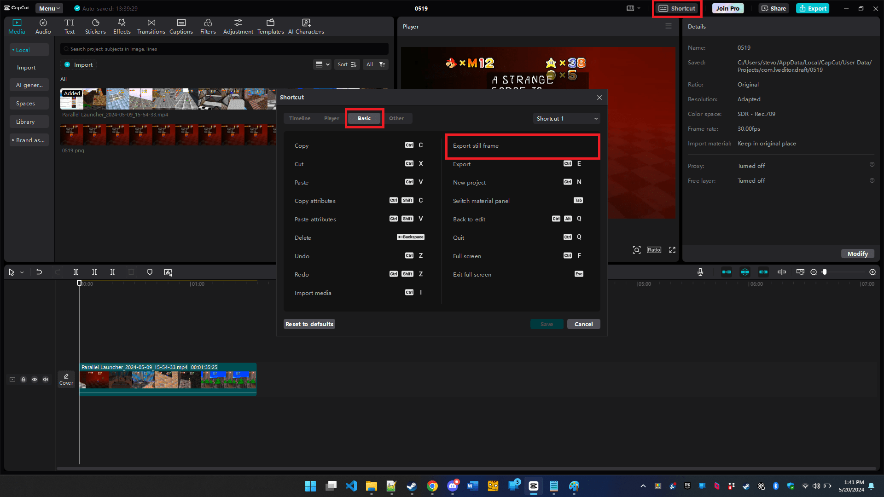The image size is (884, 497).
Task: Click the player fullscreen icon
Action: point(672,250)
